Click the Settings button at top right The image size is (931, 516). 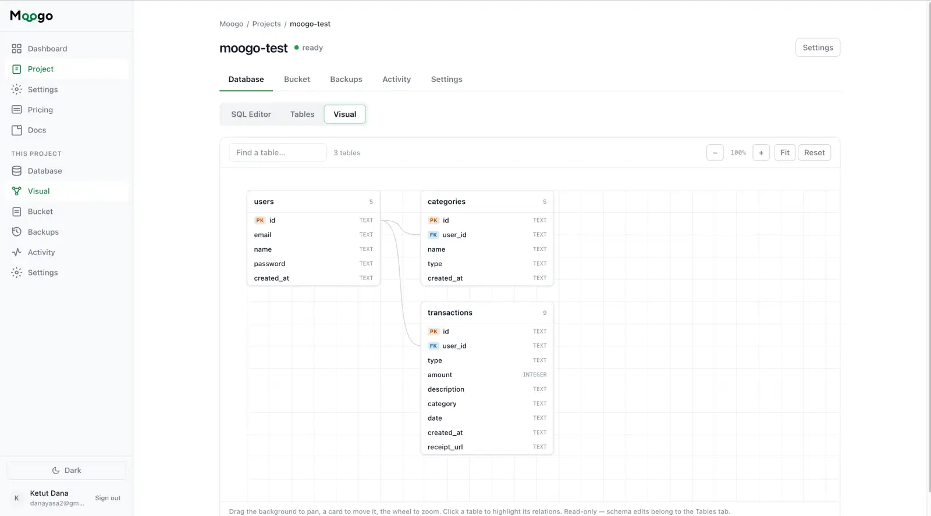click(x=818, y=48)
